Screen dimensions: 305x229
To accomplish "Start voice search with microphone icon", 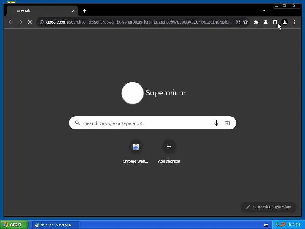I will point(216,123).
